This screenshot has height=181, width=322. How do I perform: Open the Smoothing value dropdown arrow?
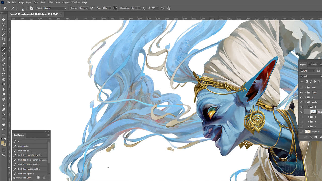(x=139, y=8)
